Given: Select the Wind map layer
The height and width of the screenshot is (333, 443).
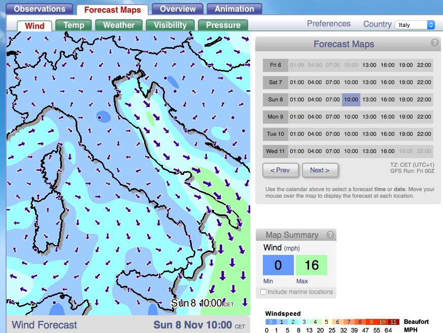Looking at the screenshot, I should coord(34,25).
